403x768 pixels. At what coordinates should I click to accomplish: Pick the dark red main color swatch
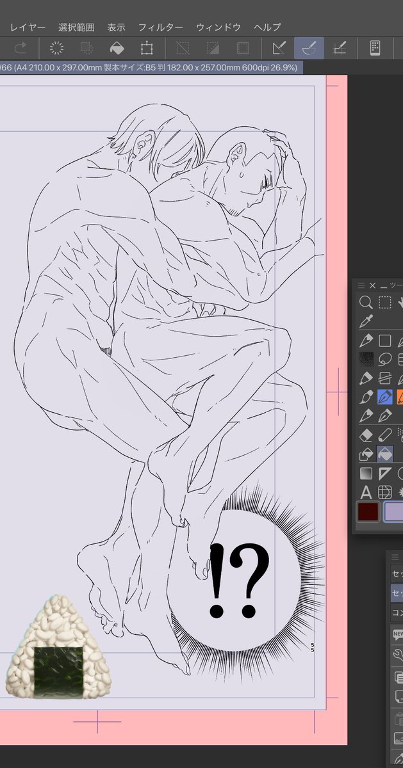[x=368, y=512]
